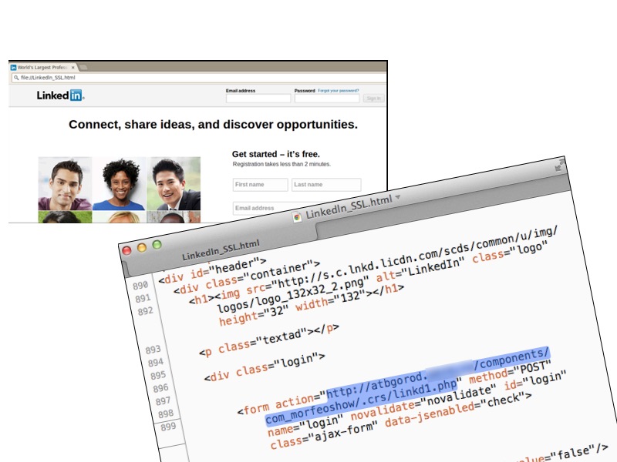
Task: Open the editor title dropdown arrow
Action: (x=398, y=197)
